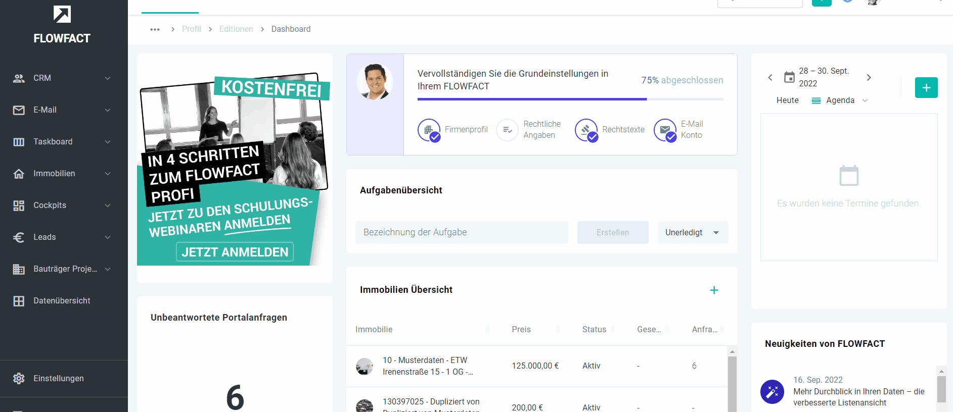Viewport: 953px width, 412px height.
Task: Click the FLOWFACT logo arrow icon
Action: pyautogui.click(x=62, y=14)
